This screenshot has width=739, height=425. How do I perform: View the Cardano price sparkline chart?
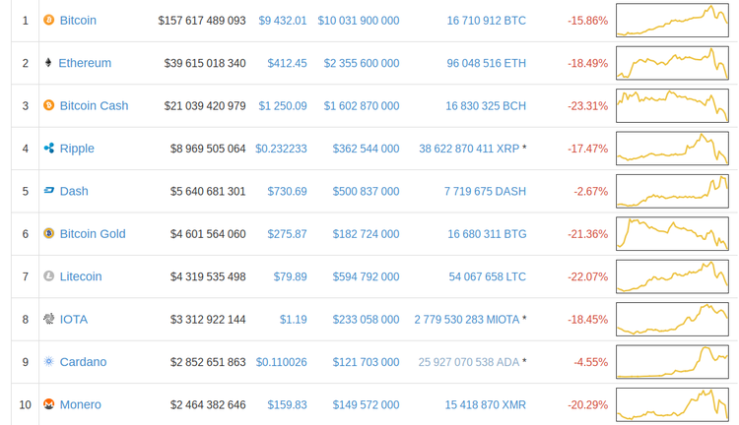(672, 362)
